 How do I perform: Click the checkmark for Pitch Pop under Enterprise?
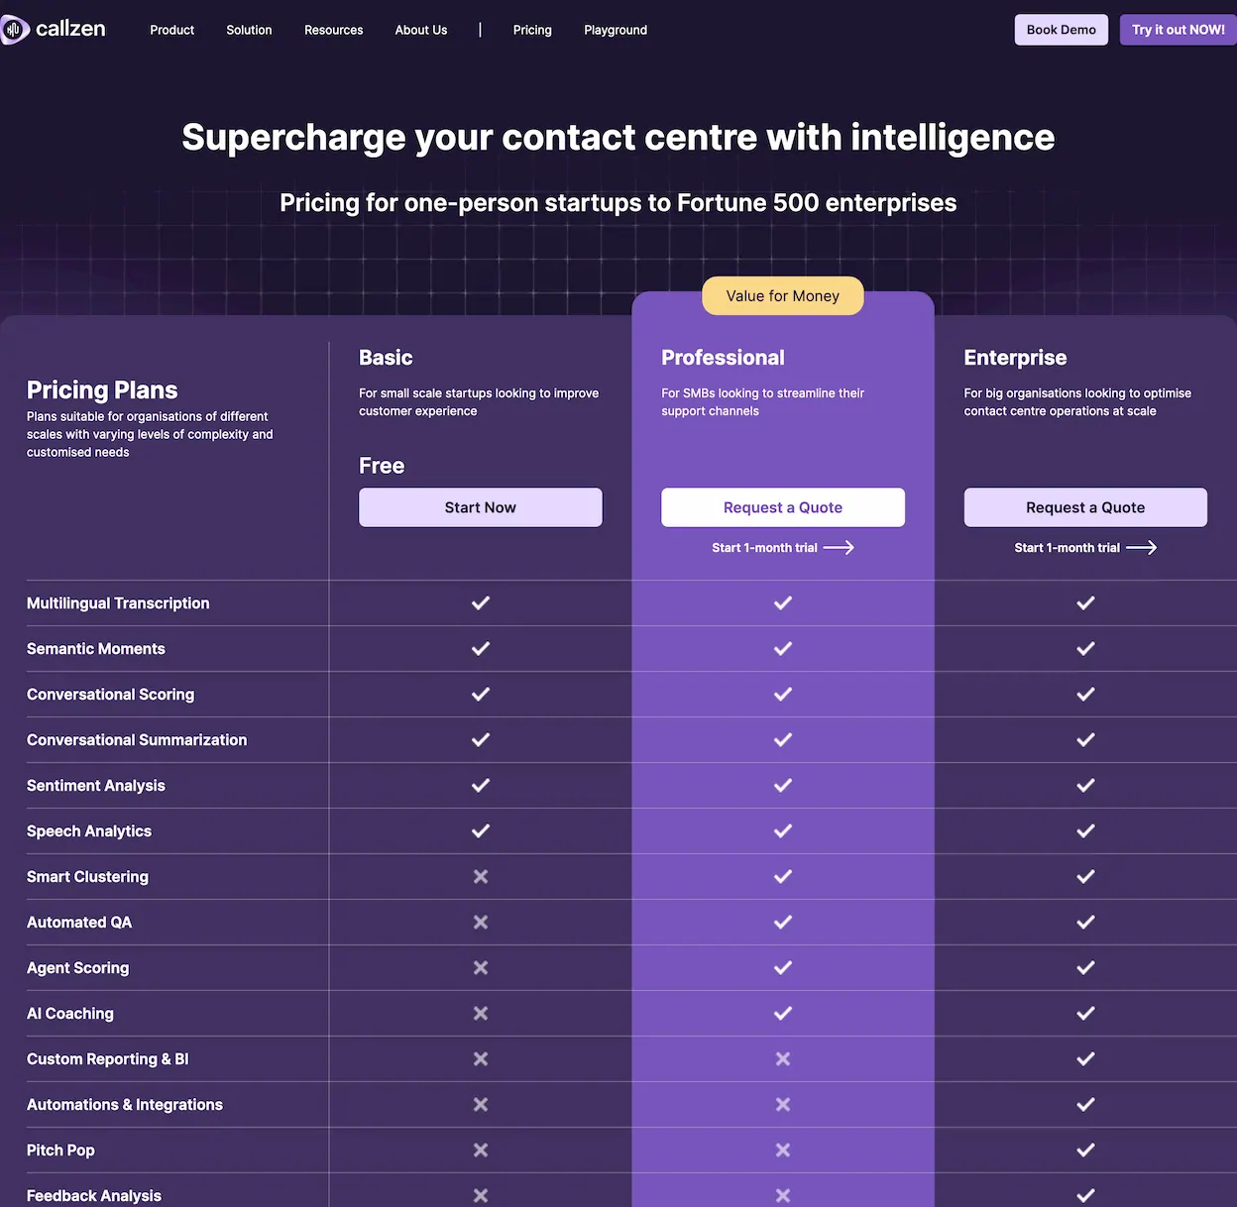coord(1084,1150)
